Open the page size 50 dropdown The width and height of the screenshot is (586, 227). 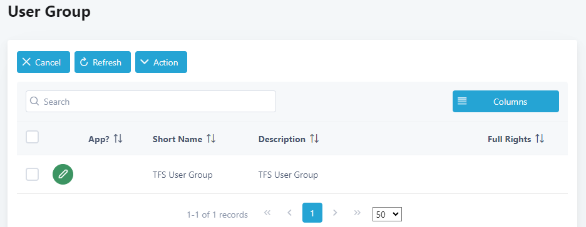pos(387,215)
